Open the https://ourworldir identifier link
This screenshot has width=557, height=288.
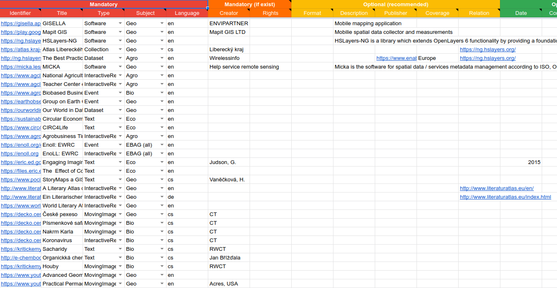click(x=21, y=110)
